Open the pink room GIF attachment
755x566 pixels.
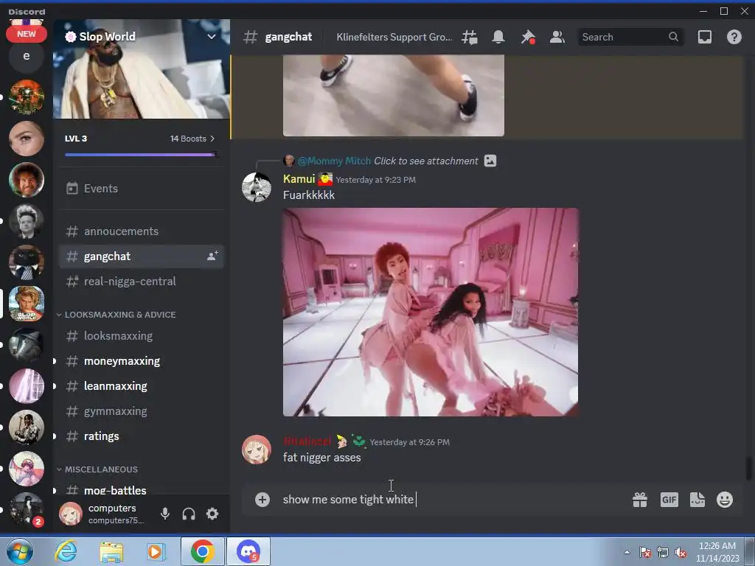pyautogui.click(x=431, y=312)
